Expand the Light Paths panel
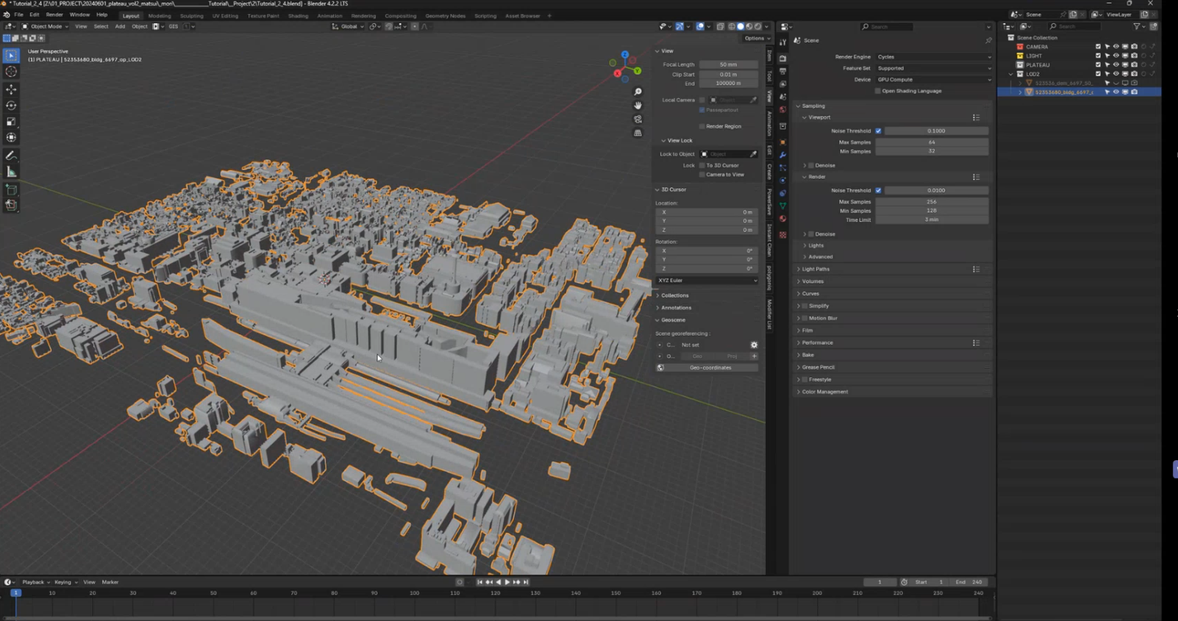The image size is (1178, 621). click(816, 270)
